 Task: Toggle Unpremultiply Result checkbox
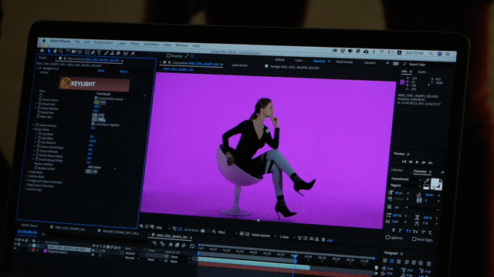point(96,98)
